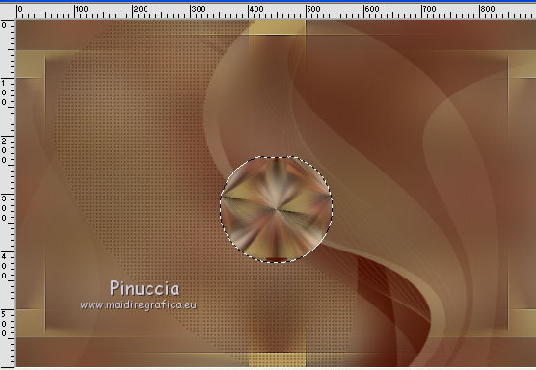
Task: Click the golden square in canvas top-left corner
Action: pyautogui.click(x=31, y=64)
